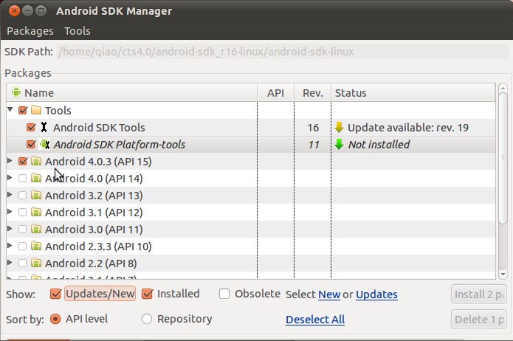Check the Android 2.2 (API 8) checkbox

(x=23, y=263)
